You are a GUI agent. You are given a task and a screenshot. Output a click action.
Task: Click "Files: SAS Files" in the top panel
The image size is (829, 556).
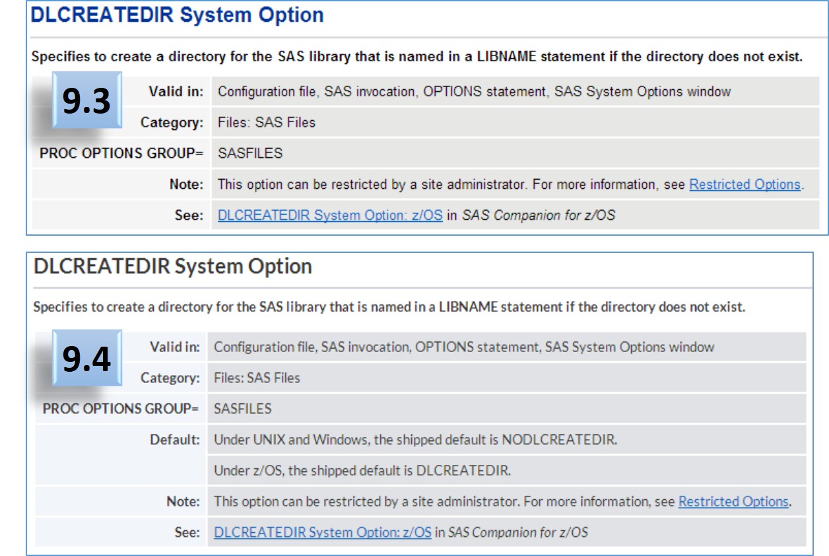click(x=267, y=123)
